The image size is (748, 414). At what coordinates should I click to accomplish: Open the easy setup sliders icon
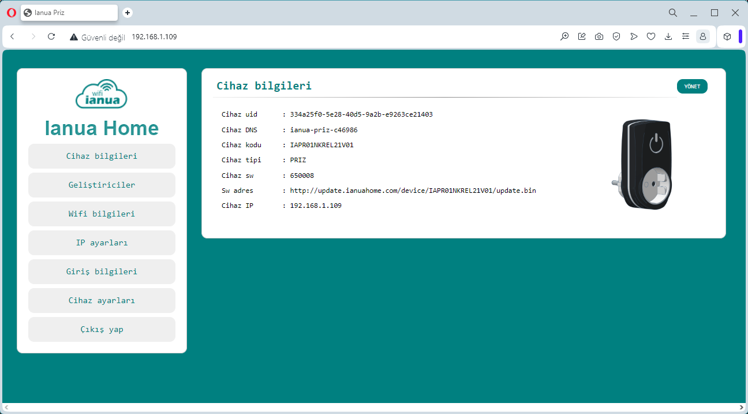pos(686,36)
